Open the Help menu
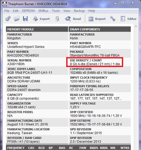141x150 pixels. [x=92, y=11]
